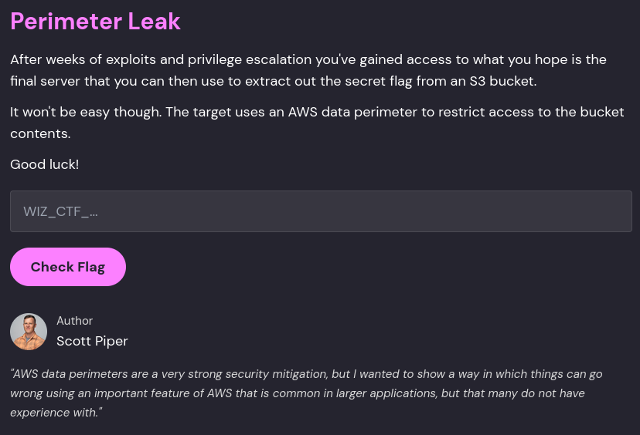The height and width of the screenshot is (435, 640).
Task: Click the WIZ_CTF flag input field
Action: pyautogui.click(x=320, y=211)
